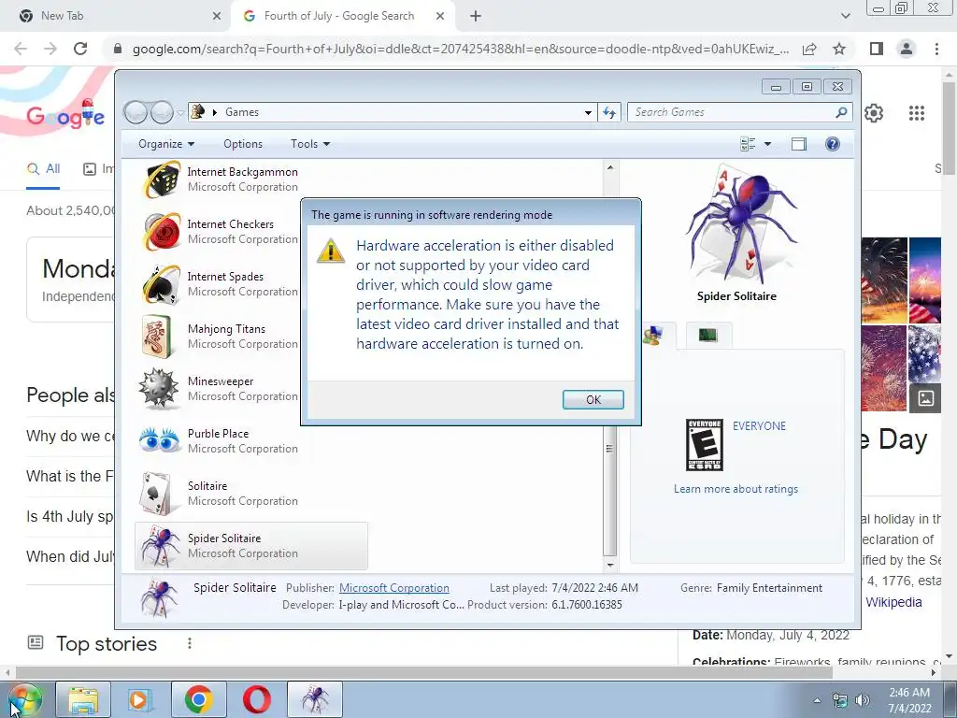Expand the Chrome tab search chevron

845,16
